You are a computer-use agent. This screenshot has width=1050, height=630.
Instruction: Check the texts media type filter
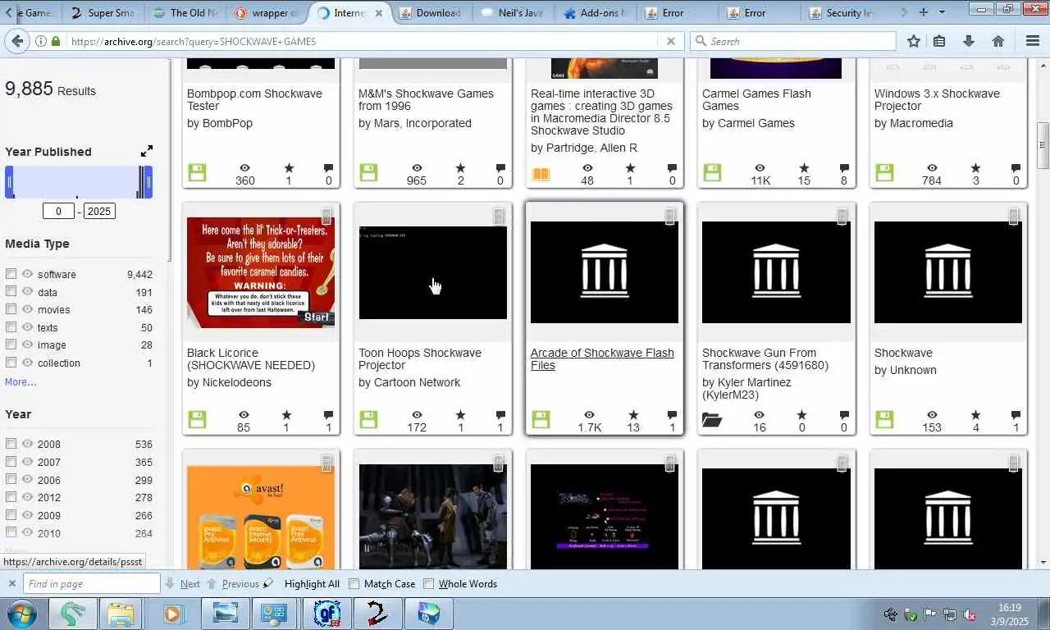pyautogui.click(x=11, y=327)
